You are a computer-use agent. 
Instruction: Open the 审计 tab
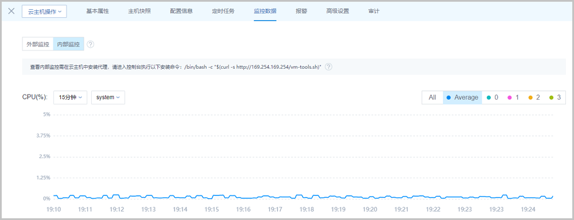374,11
